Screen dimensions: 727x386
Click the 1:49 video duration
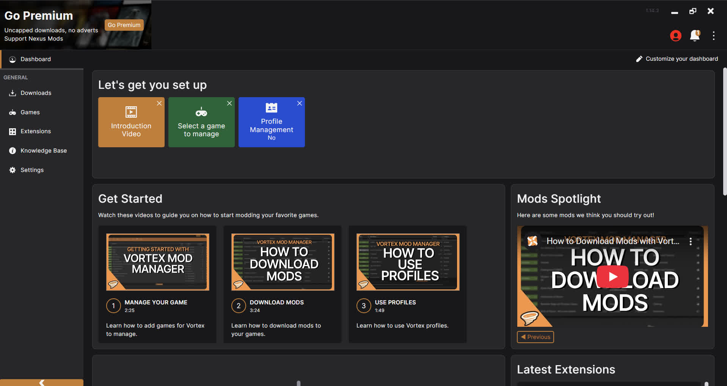tap(380, 310)
